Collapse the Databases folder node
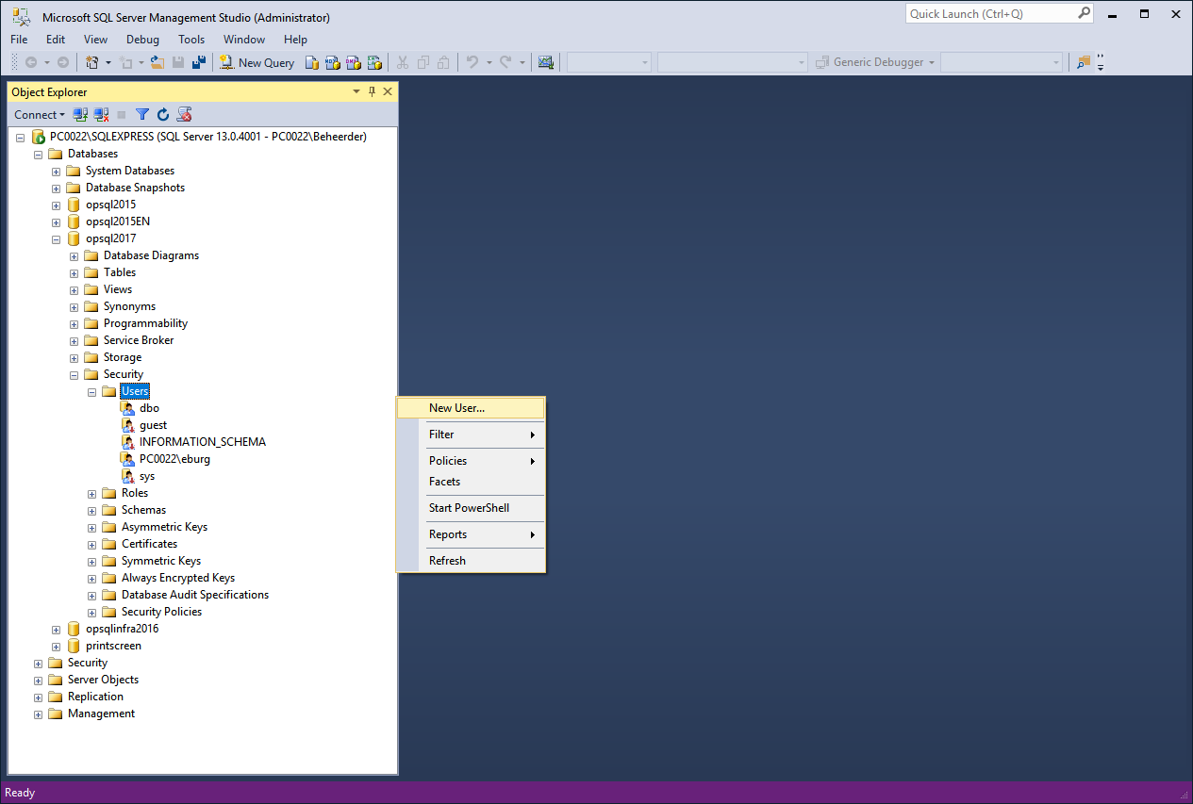Image resolution: width=1193 pixels, height=804 pixels. tap(39, 155)
